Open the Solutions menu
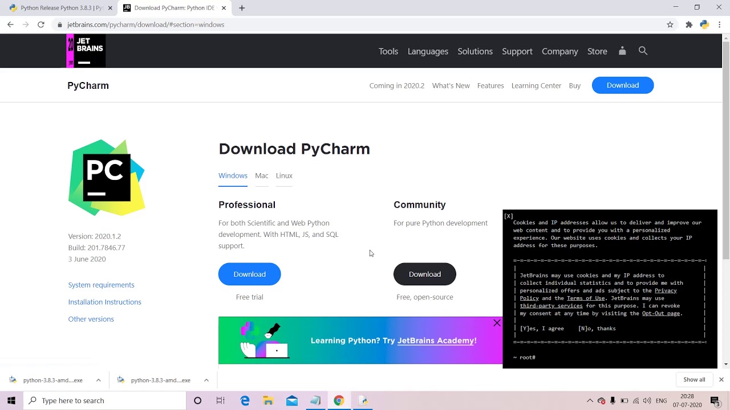730x410 pixels. click(x=475, y=51)
